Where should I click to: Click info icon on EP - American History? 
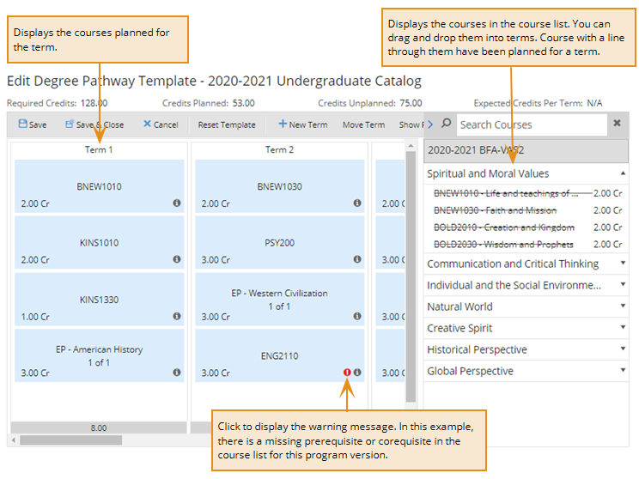point(177,373)
